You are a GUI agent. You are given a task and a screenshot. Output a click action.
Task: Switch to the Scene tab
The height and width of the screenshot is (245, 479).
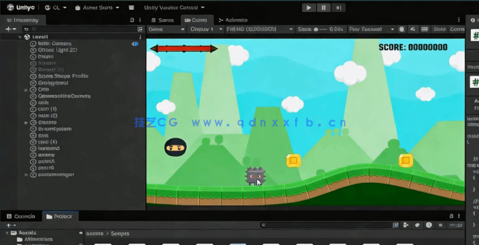[x=163, y=20]
